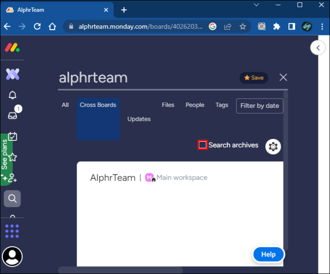
Task: Open the Extensions puzzle icon
Action: 276,26
